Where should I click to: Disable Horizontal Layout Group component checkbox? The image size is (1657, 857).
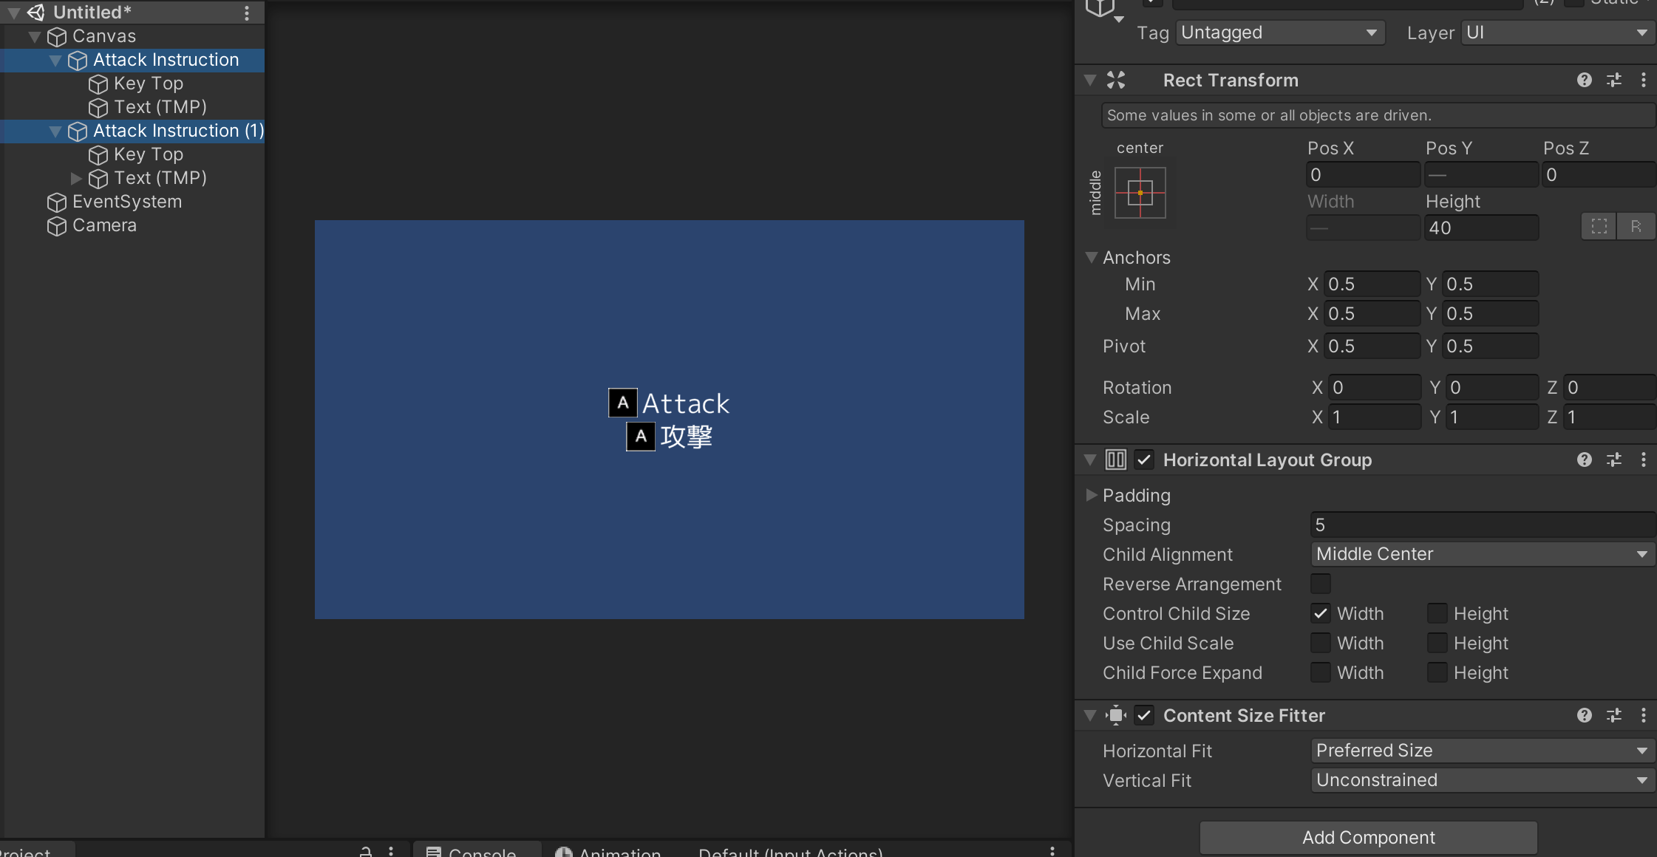coord(1144,460)
